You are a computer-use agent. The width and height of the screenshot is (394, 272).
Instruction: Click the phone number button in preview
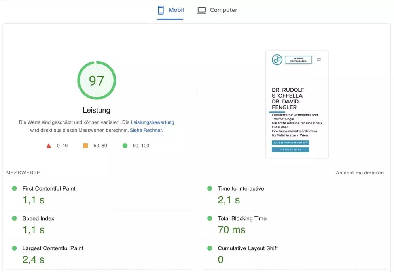[x=290, y=150]
